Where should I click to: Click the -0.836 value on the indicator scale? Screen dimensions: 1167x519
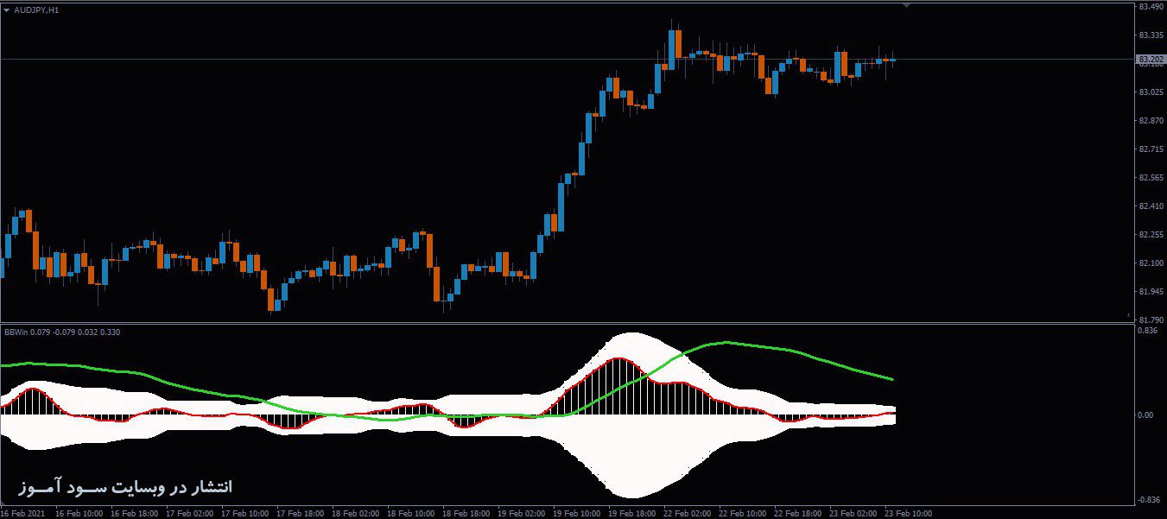click(x=1146, y=500)
